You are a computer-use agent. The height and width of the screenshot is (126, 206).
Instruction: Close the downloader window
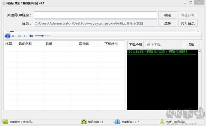(x=199, y=3)
